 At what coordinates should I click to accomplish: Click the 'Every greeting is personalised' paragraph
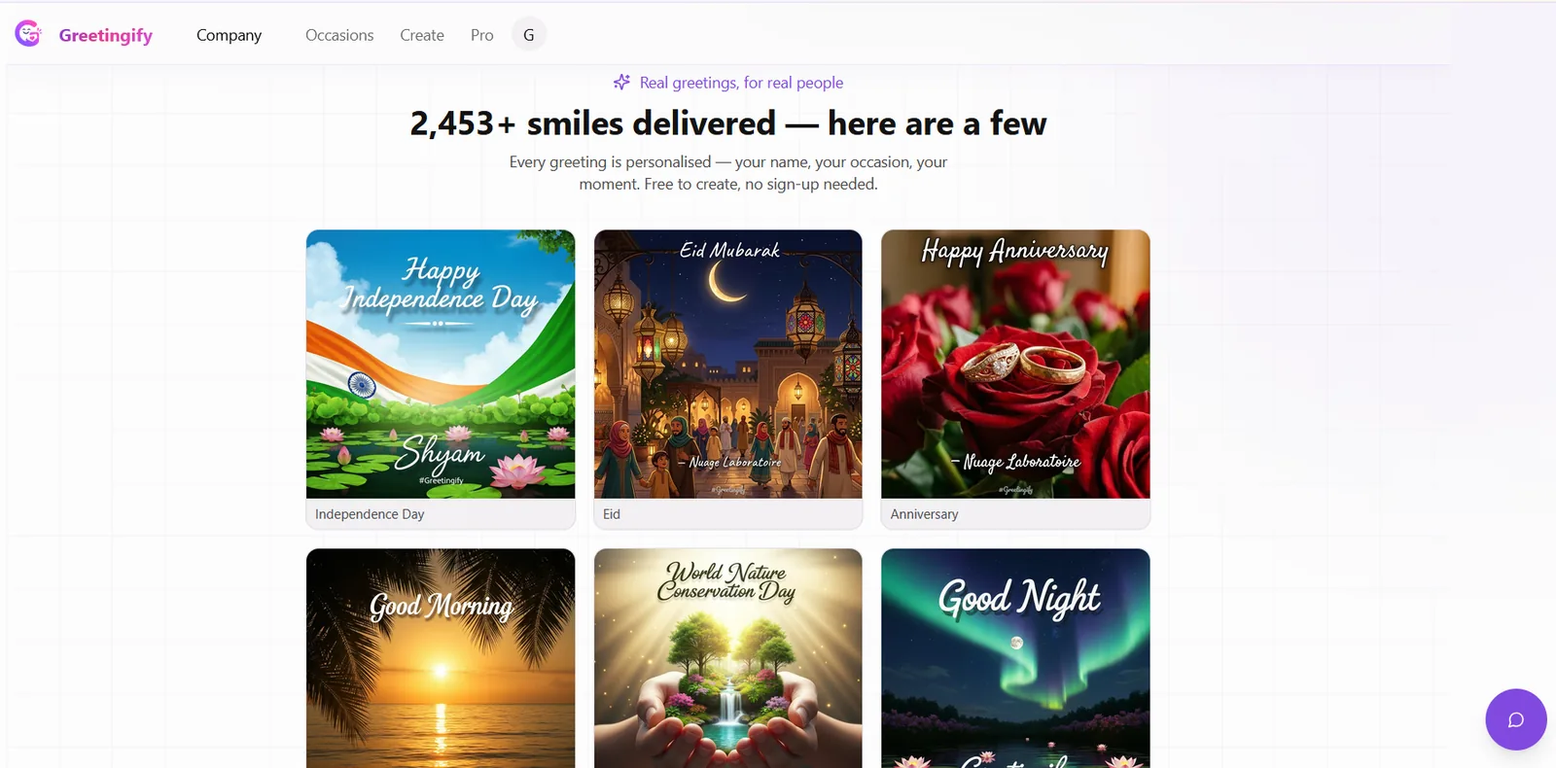[x=728, y=173]
